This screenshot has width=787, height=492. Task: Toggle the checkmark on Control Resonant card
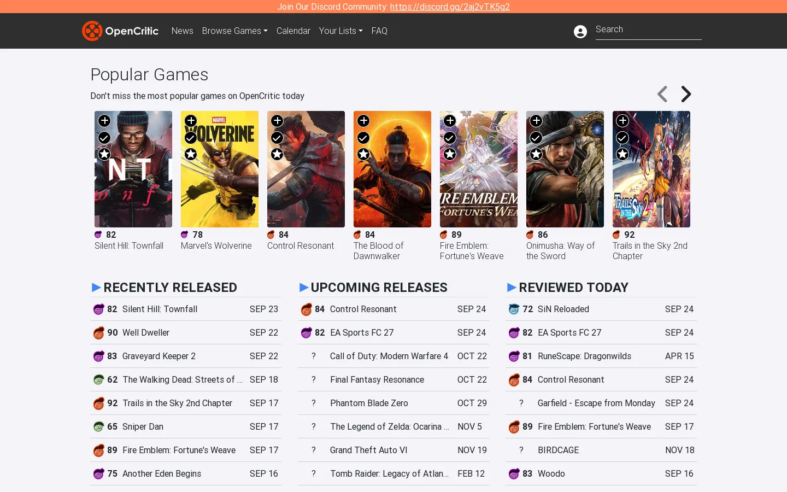(277, 138)
